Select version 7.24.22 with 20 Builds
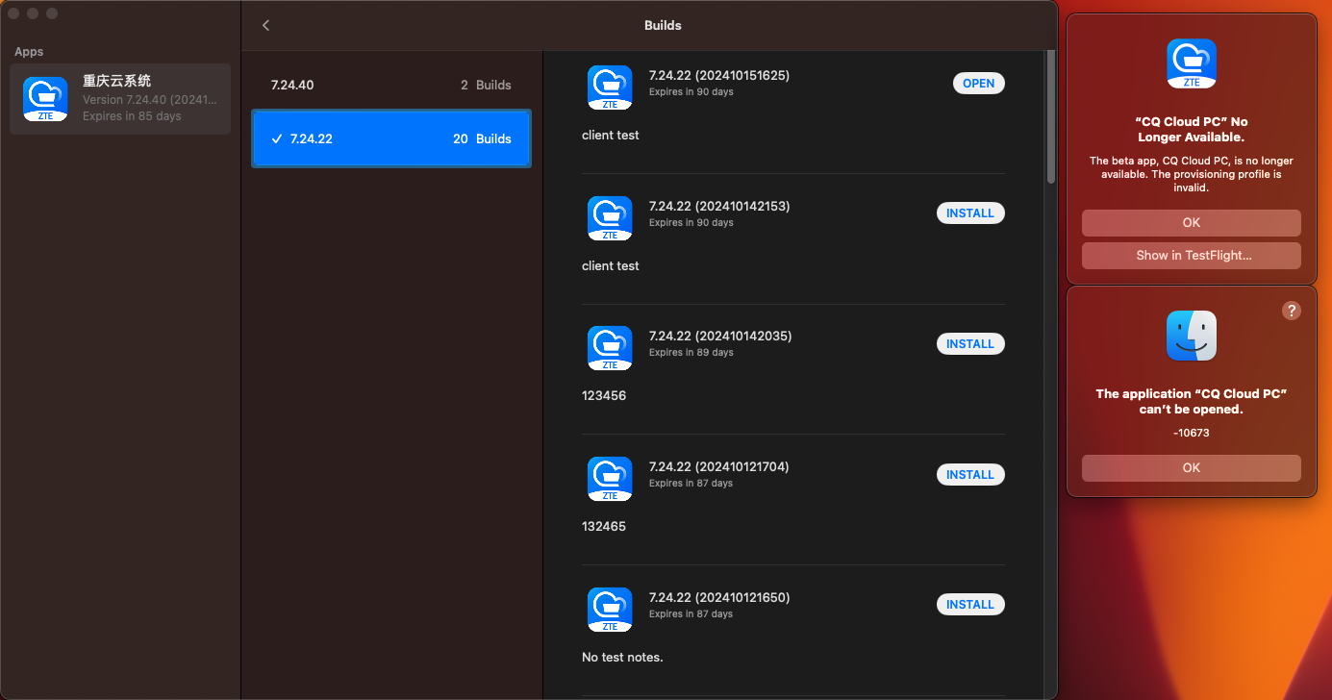This screenshot has width=1332, height=700. pos(391,138)
